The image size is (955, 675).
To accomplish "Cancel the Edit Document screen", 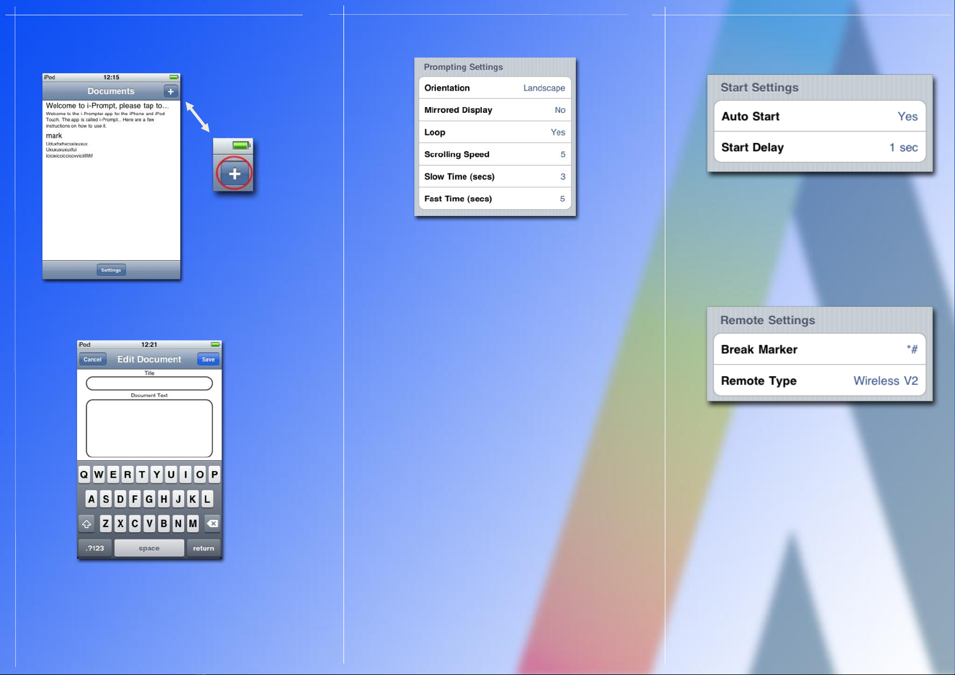I will (92, 359).
